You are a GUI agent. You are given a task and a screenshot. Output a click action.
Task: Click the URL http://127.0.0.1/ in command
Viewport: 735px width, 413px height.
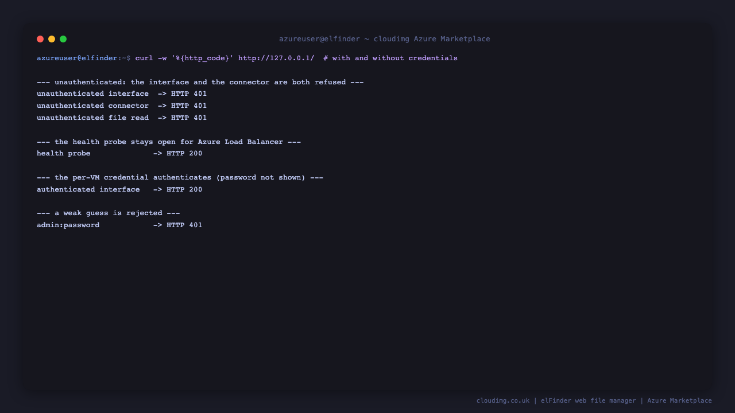click(276, 59)
